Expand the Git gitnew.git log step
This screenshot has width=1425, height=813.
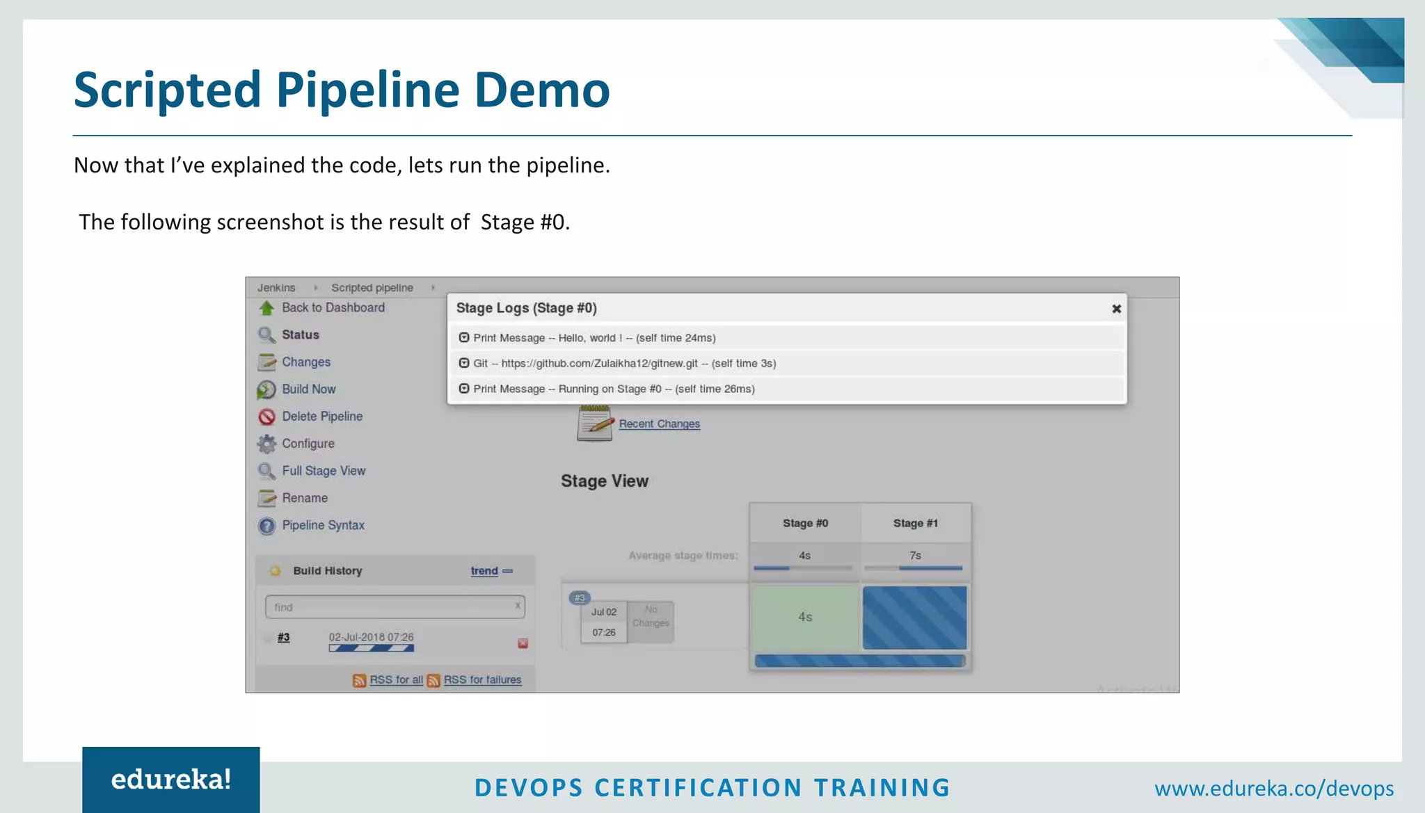464,363
